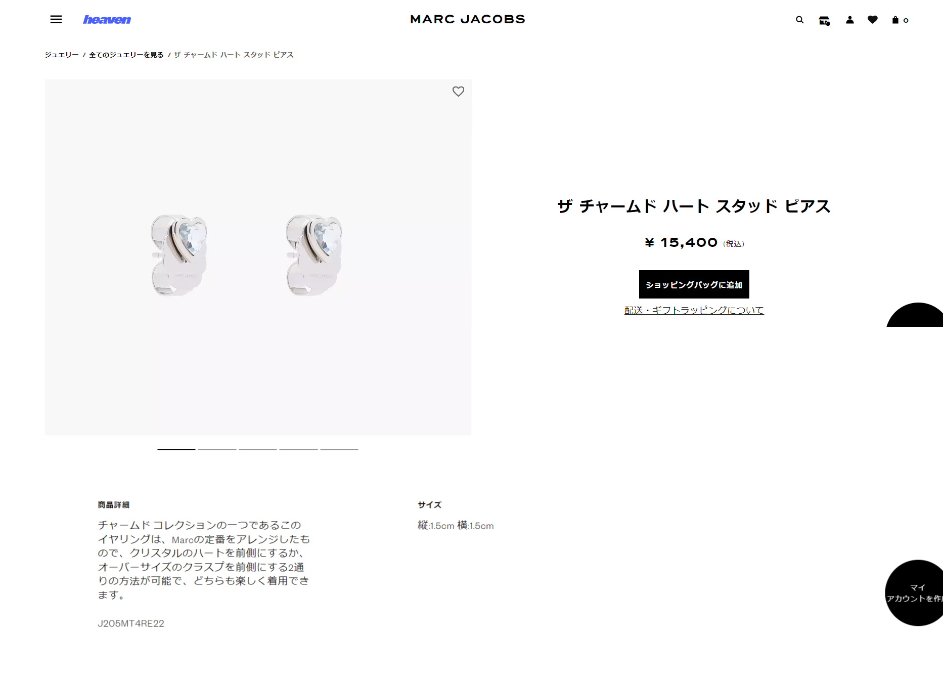Open the account person icon
The height and width of the screenshot is (680, 943).
point(850,20)
